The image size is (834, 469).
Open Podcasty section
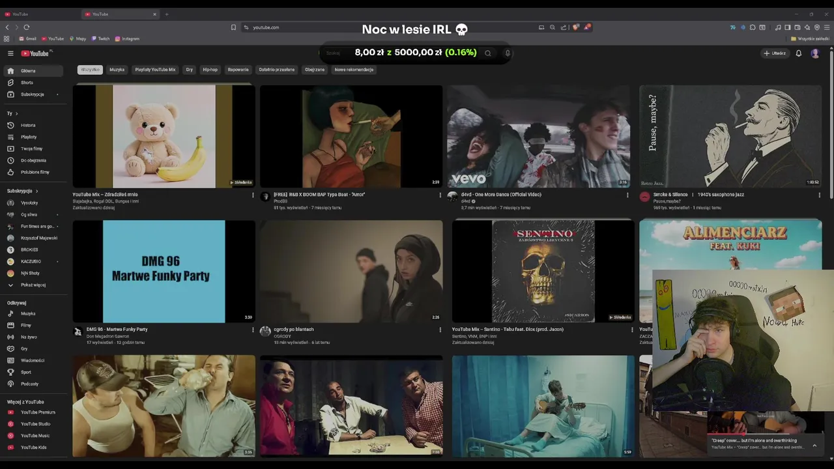[34, 384]
